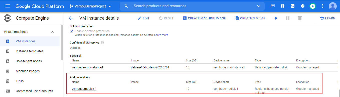Click the Instance templates sidebar icon
Screen dimensions: 340x97
tap(8, 51)
